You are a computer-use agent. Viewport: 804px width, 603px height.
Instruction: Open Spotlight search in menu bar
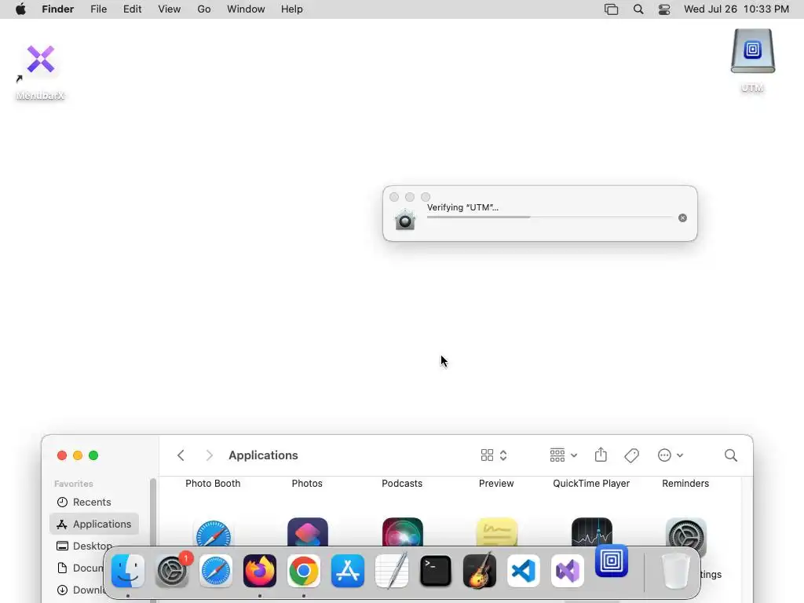(x=638, y=9)
